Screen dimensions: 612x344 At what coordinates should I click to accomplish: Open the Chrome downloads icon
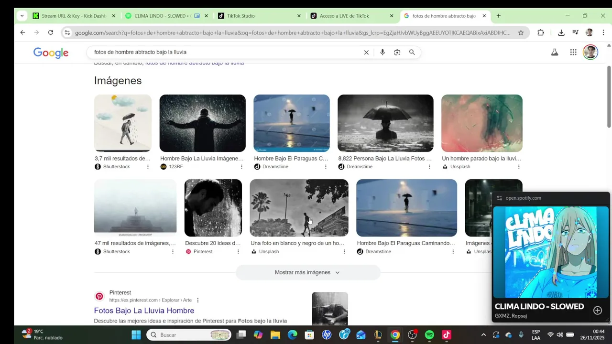click(561, 32)
